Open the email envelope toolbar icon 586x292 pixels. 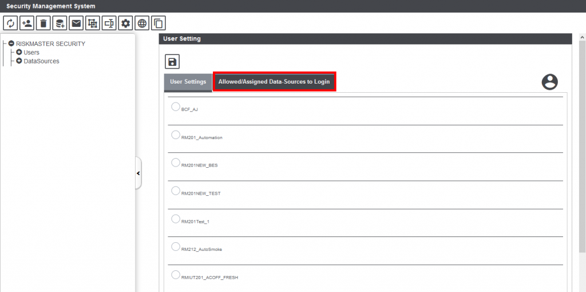[76, 23]
